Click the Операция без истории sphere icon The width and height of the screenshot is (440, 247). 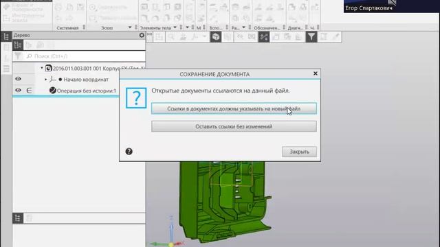click(52, 90)
